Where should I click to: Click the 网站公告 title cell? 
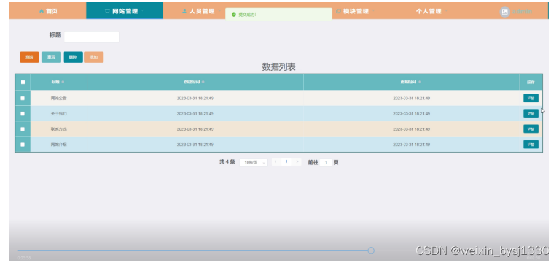pyautogui.click(x=58, y=98)
